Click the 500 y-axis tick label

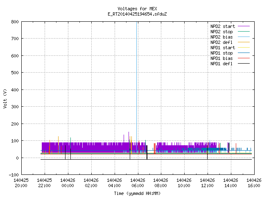coord(15,73)
